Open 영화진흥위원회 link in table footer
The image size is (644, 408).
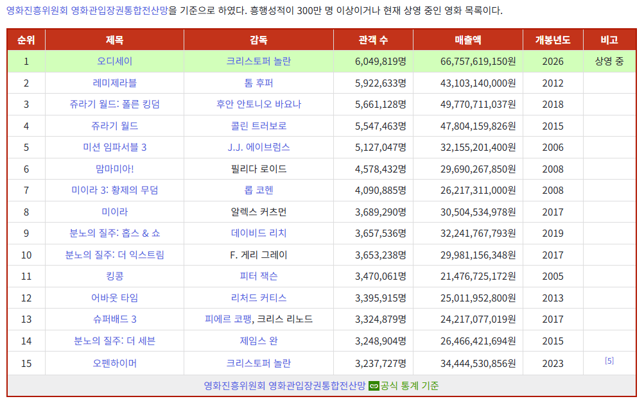tap(234, 386)
